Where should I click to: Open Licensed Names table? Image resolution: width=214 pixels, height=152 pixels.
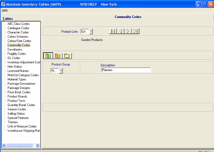point(18,71)
